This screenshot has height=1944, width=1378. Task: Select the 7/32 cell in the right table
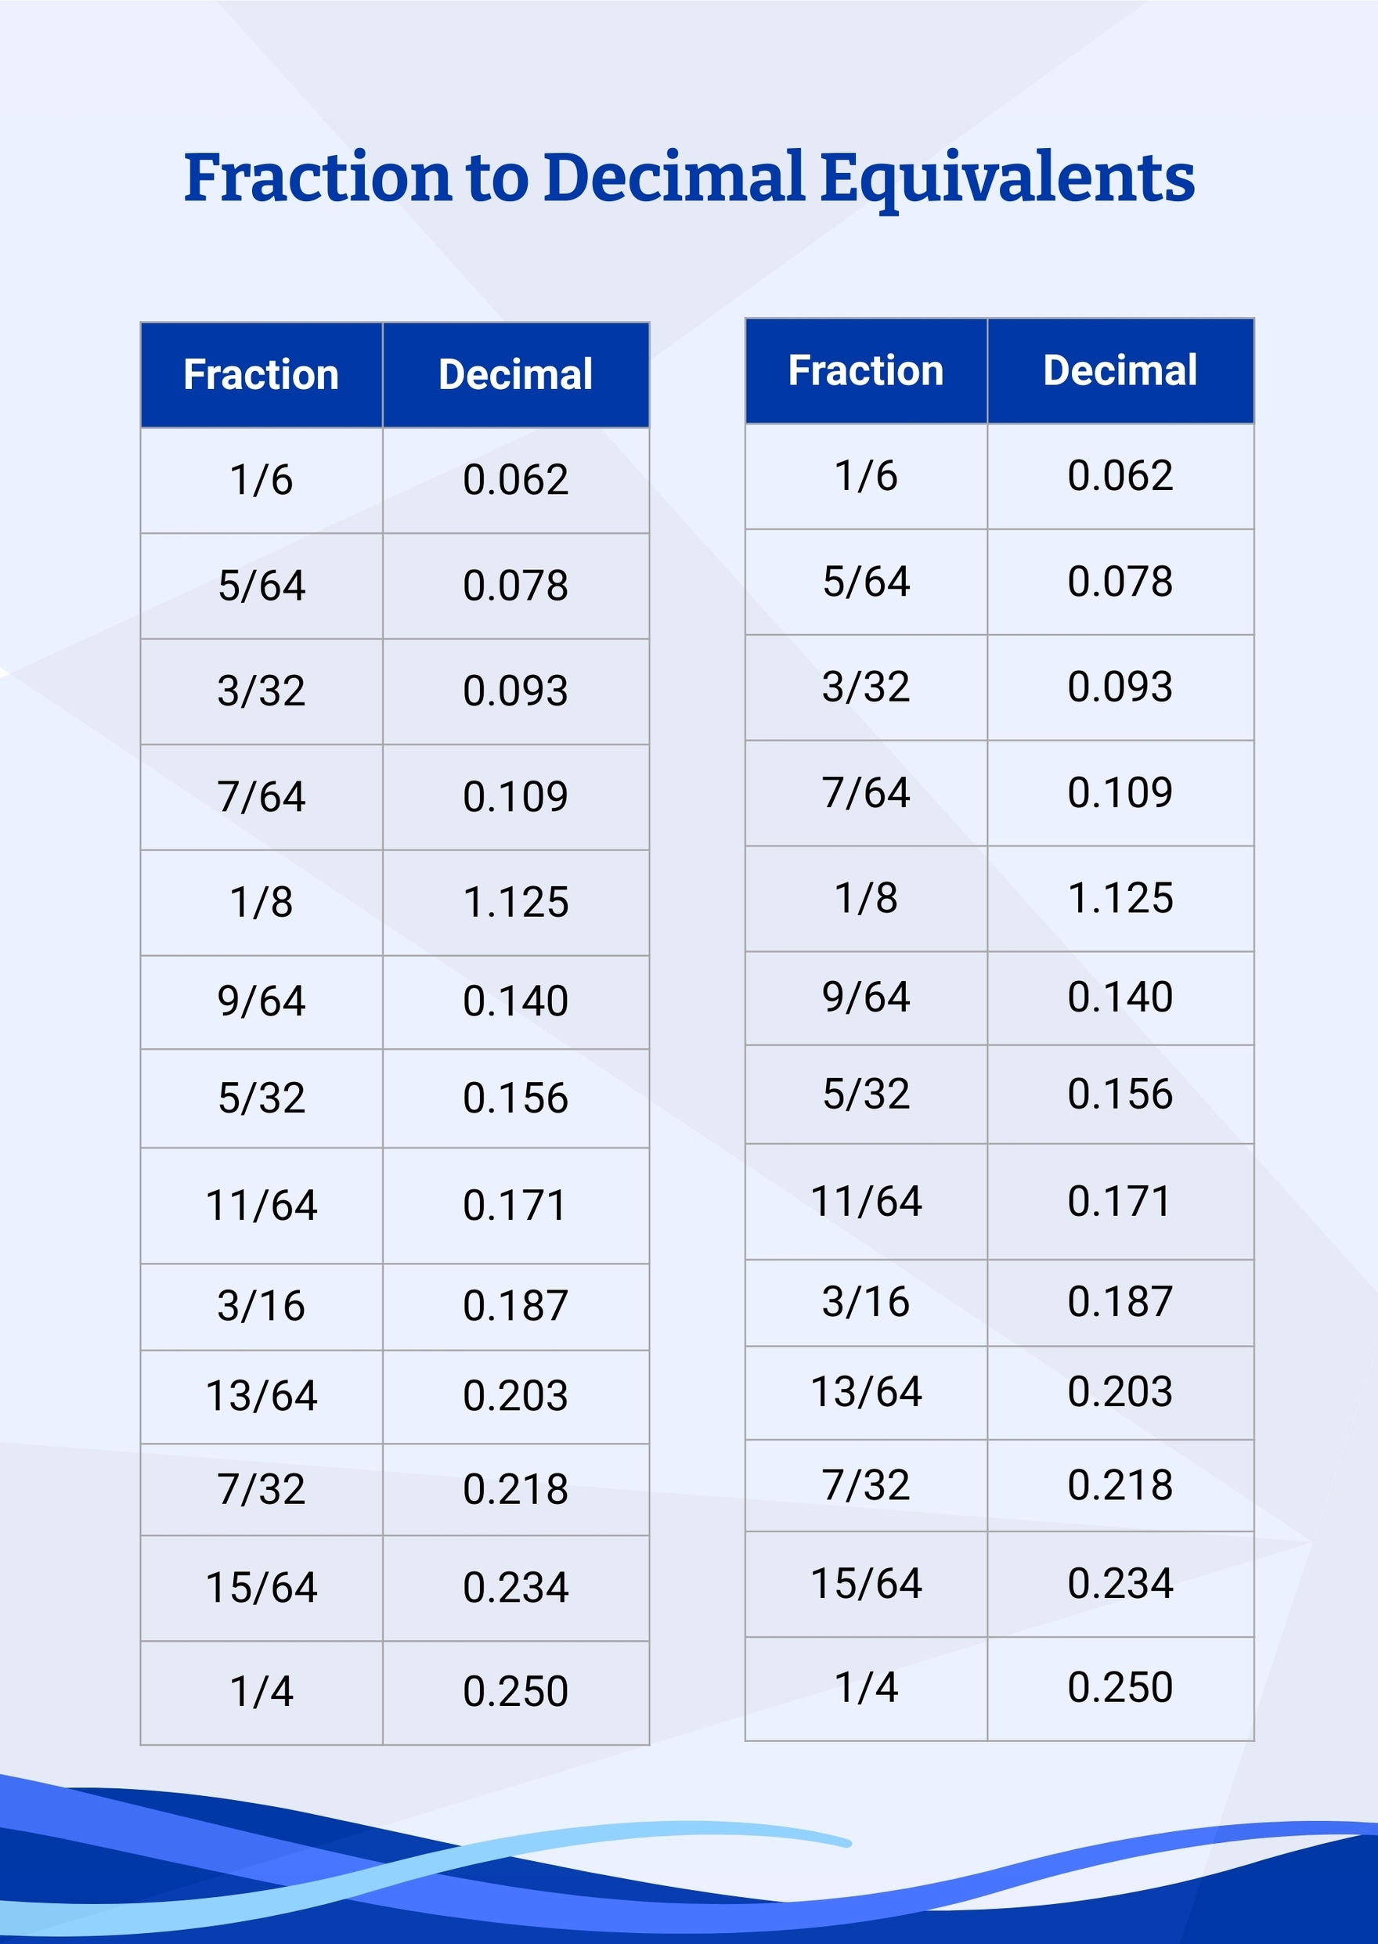click(865, 1485)
